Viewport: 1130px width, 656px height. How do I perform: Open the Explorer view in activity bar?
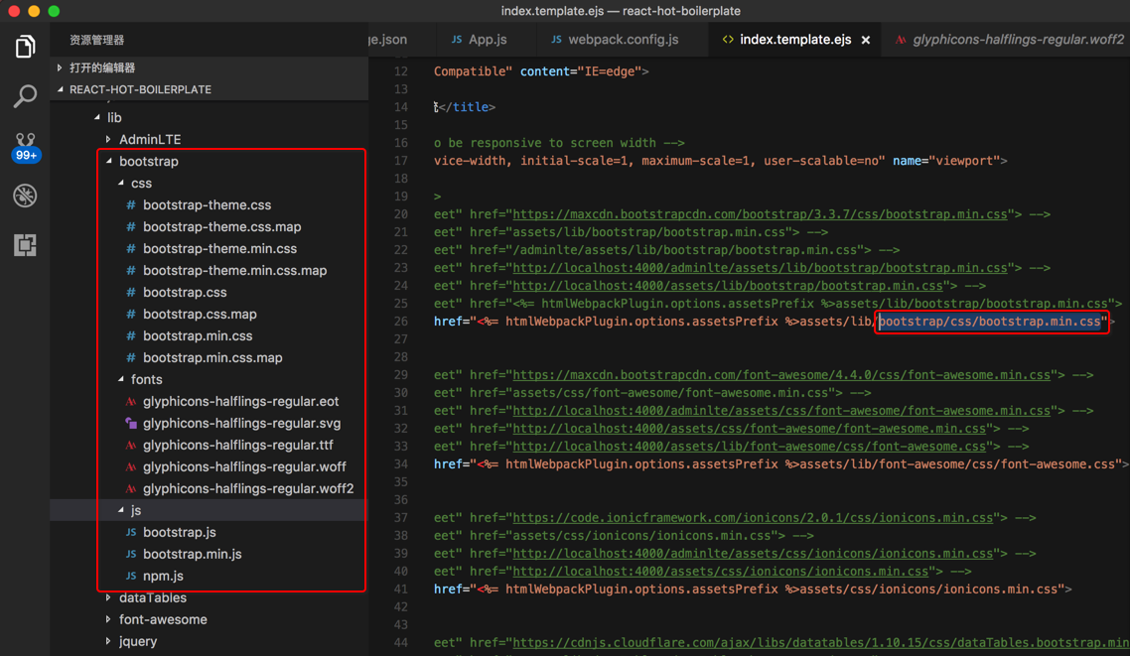(x=25, y=47)
